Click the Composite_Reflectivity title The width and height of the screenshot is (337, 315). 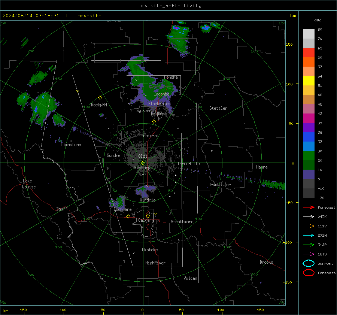pyautogui.click(x=168, y=6)
